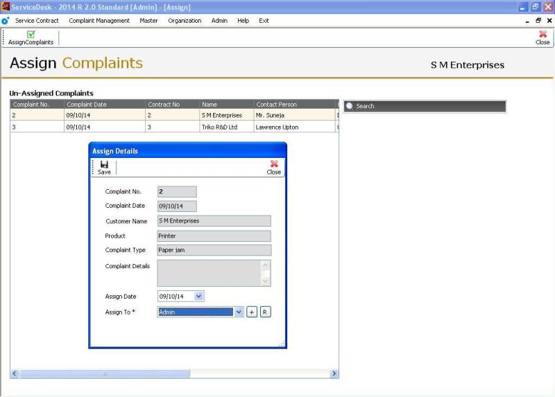The height and width of the screenshot is (397, 555).
Task: Click the Exit menu item
Action: [264, 21]
